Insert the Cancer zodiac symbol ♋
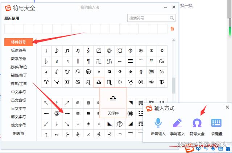 pos(78,82)
